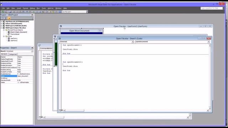Select UserForm1 in project tree
Viewport: 228px width, 128px height.
click(14, 38)
